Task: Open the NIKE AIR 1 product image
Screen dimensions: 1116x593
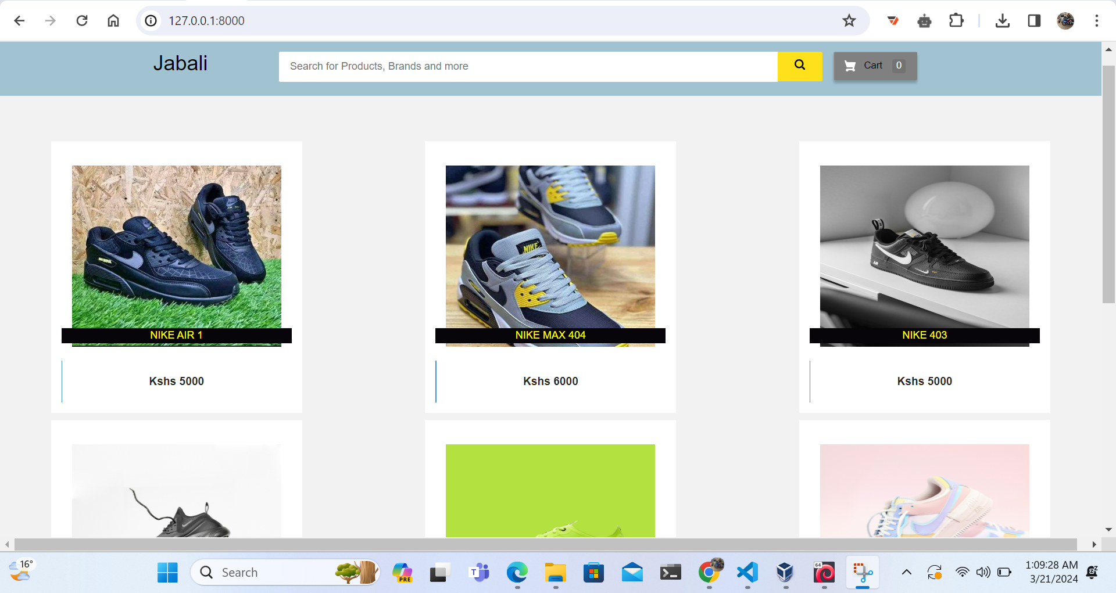Action: click(x=177, y=247)
